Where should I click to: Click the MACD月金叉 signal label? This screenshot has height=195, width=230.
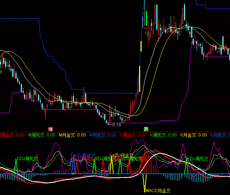tap(157, 191)
